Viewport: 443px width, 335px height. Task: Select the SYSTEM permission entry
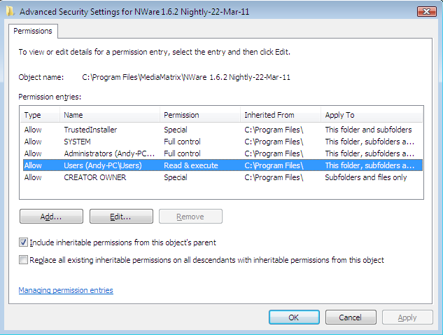point(223,142)
